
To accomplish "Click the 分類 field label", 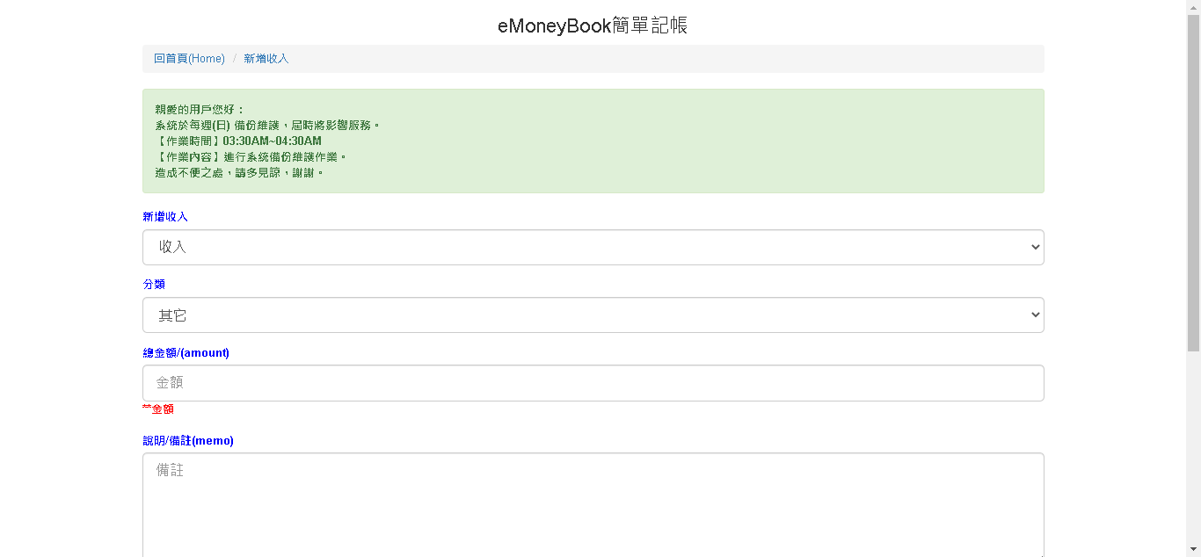I will pos(154,284).
